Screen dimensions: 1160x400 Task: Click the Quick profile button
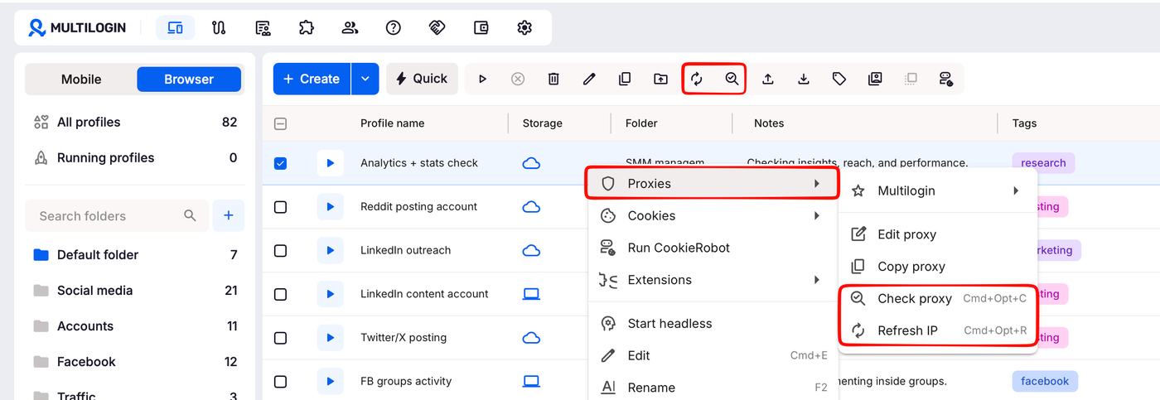click(x=422, y=79)
